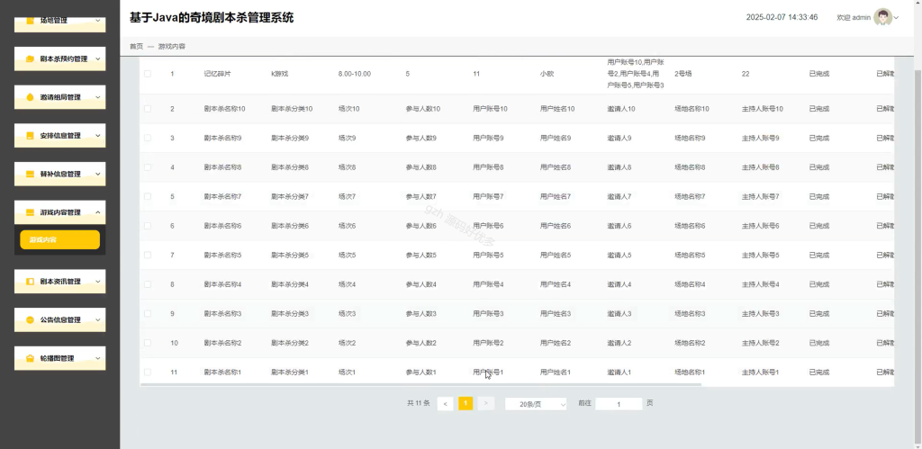Click the 剧本杀分类10 cell
The width and height of the screenshot is (922, 449).
(292, 109)
